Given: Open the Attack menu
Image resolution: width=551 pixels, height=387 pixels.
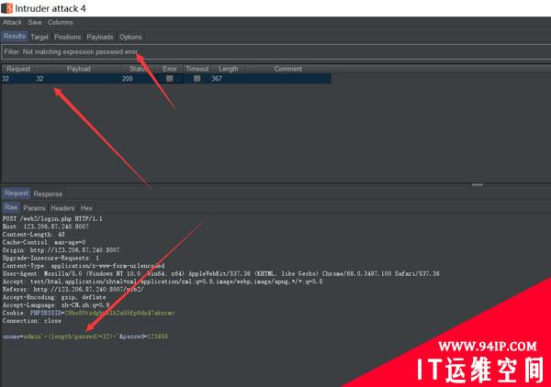Looking at the screenshot, I should (x=12, y=22).
